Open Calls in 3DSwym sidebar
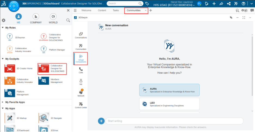 click(81, 70)
